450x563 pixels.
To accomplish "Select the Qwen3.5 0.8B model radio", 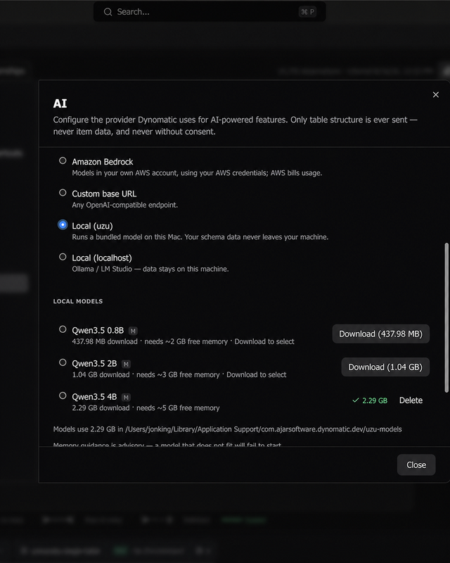I will (x=63, y=329).
